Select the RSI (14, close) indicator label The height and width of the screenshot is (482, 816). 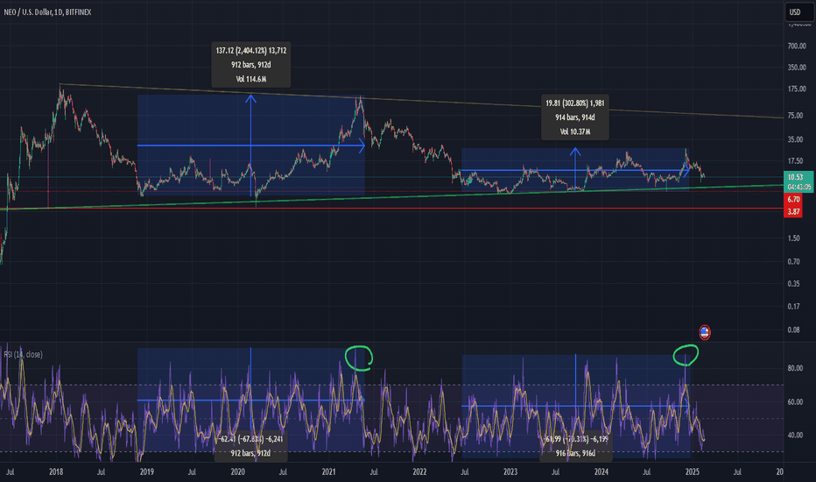pyautogui.click(x=24, y=354)
